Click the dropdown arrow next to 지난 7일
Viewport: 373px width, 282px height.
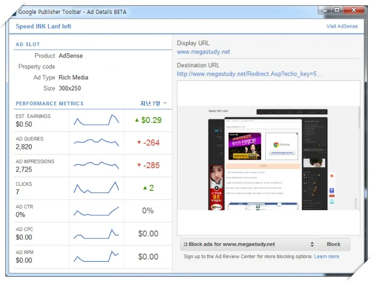click(x=165, y=103)
